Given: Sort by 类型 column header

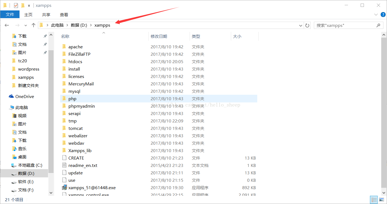Looking at the screenshot, I should (x=196, y=36).
